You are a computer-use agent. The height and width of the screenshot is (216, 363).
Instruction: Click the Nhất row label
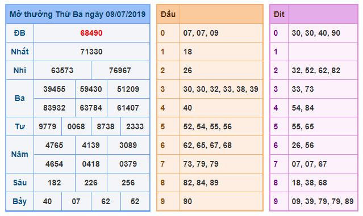coord(20,52)
